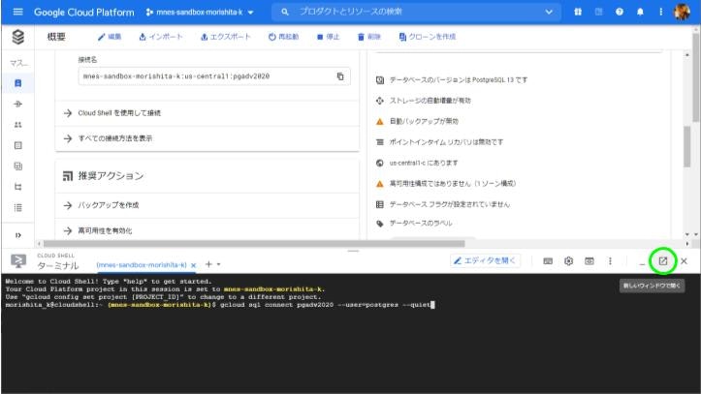Minimize the Cloud Shell panel
701x394 pixels.
[642, 262]
